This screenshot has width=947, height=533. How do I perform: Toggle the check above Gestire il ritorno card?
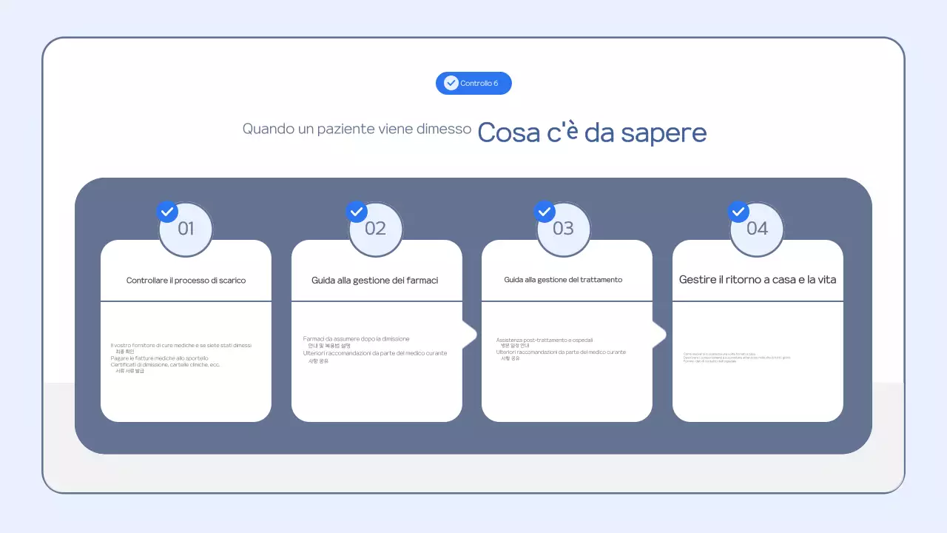pyautogui.click(x=738, y=211)
